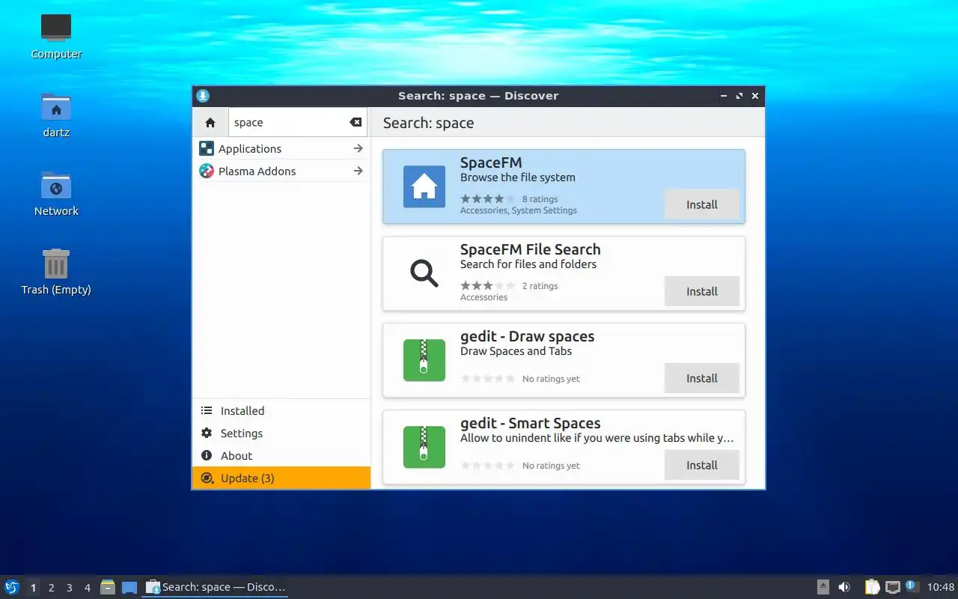Viewport: 958px width, 599px height.
Task: Click the "gedit - Smart Spaces" title
Action: click(531, 423)
